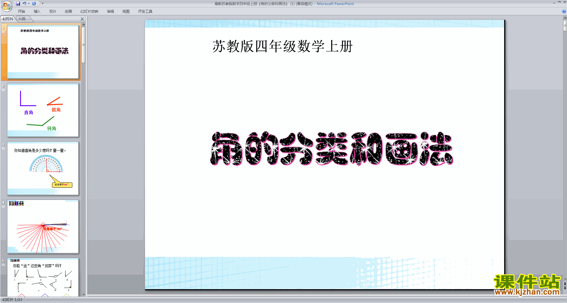Click the 角的分类和画法 WordArt title

coord(331,148)
